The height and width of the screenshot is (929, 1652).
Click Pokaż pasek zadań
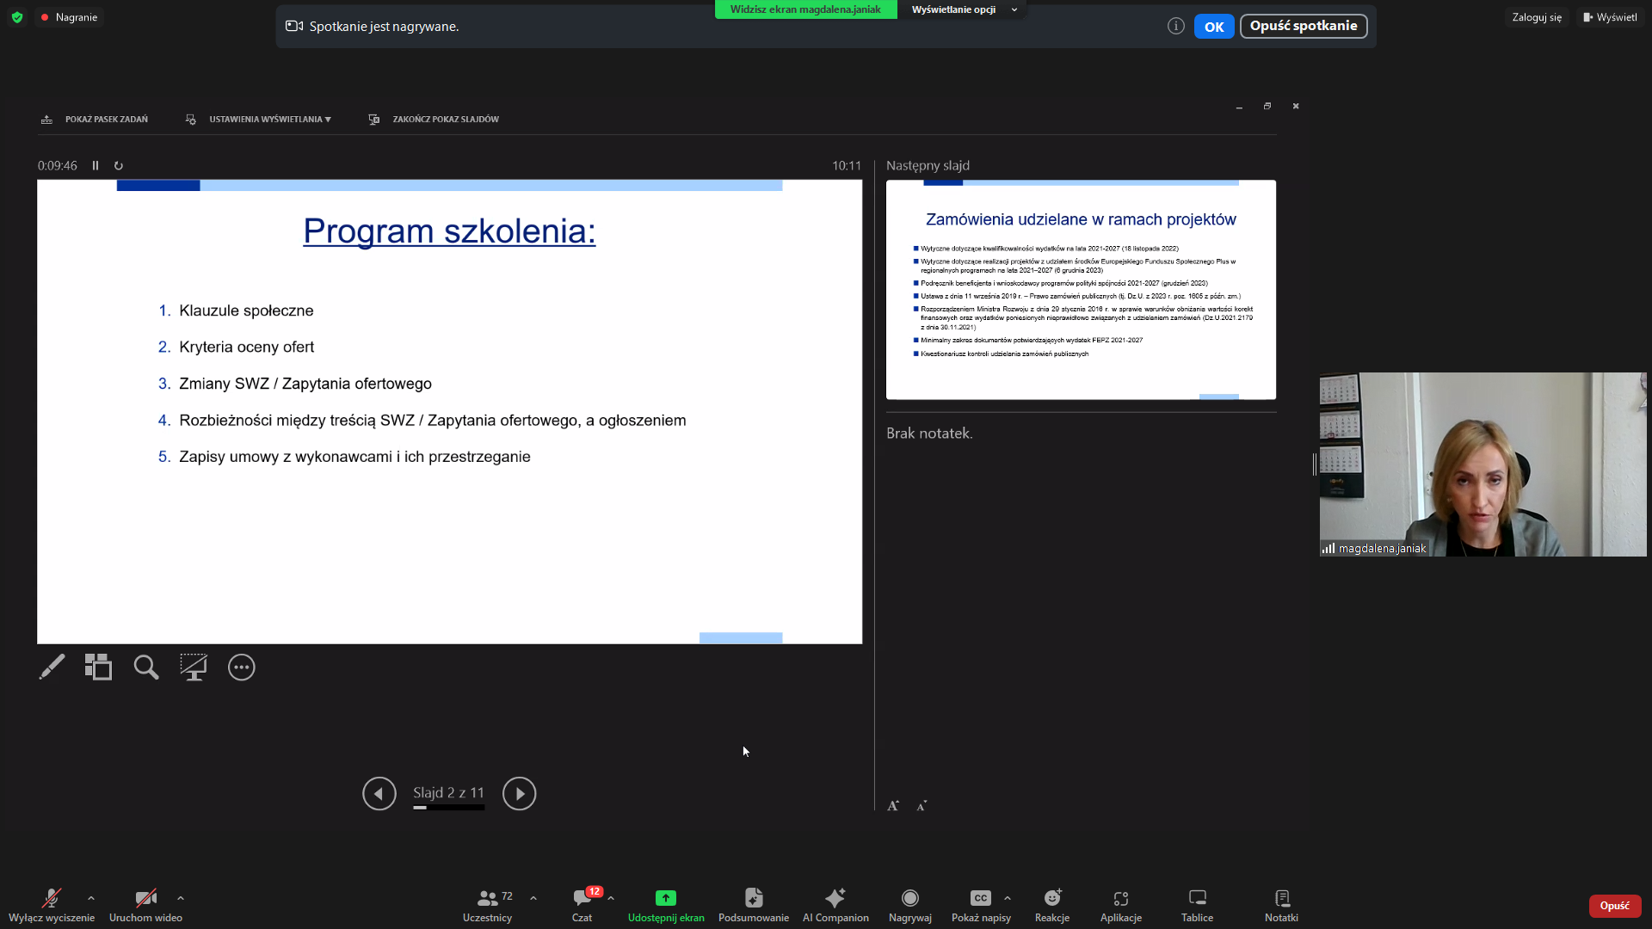[x=95, y=120]
